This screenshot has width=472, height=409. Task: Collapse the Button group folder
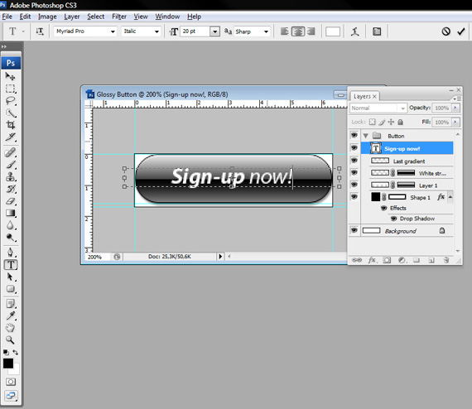366,136
